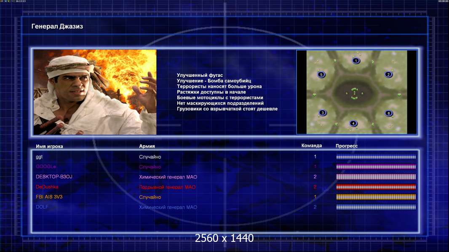This screenshot has width=449, height=252.
Task: Click 'Случайно' army in the FBI AIS 3V3 row
Action: [150, 197]
